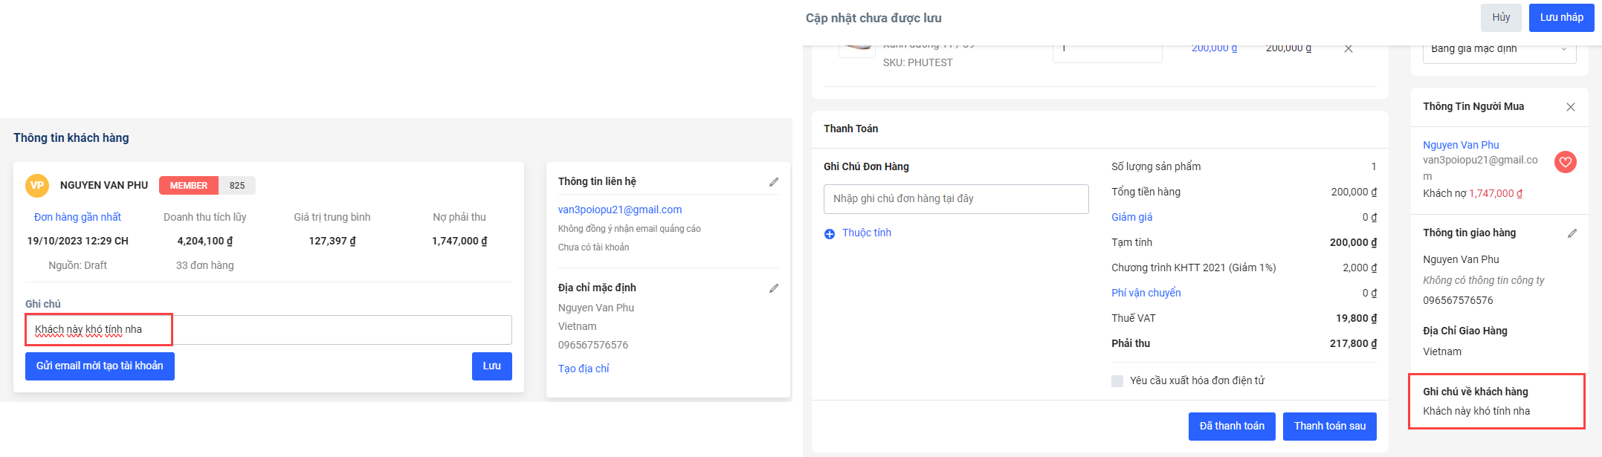Image resolution: width=1602 pixels, height=457 pixels.
Task: Click the Phí vận chuyển link
Action: pyautogui.click(x=1146, y=294)
